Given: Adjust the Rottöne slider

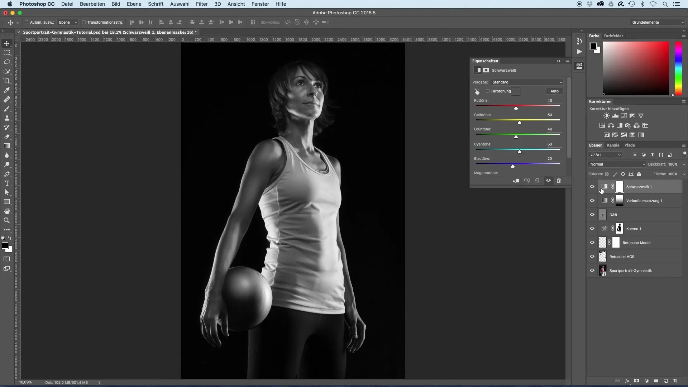Looking at the screenshot, I should (x=516, y=108).
